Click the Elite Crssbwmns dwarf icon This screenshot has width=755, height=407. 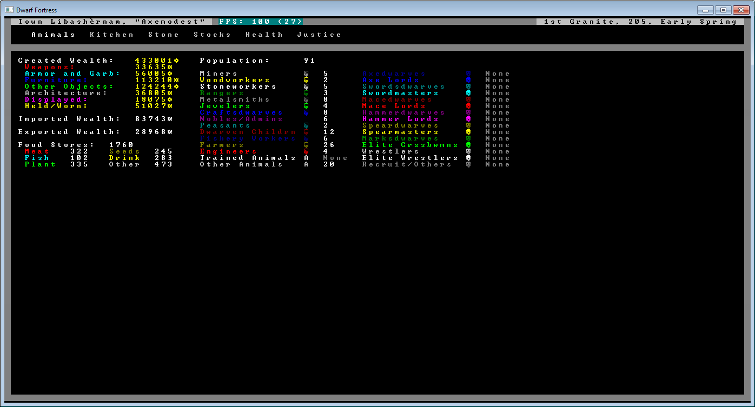468,145
